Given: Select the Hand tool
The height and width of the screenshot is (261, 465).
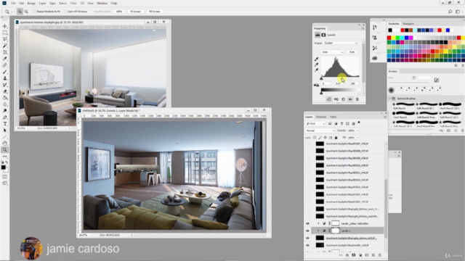Looking at the screenshot, I should [x=5, y=144].
